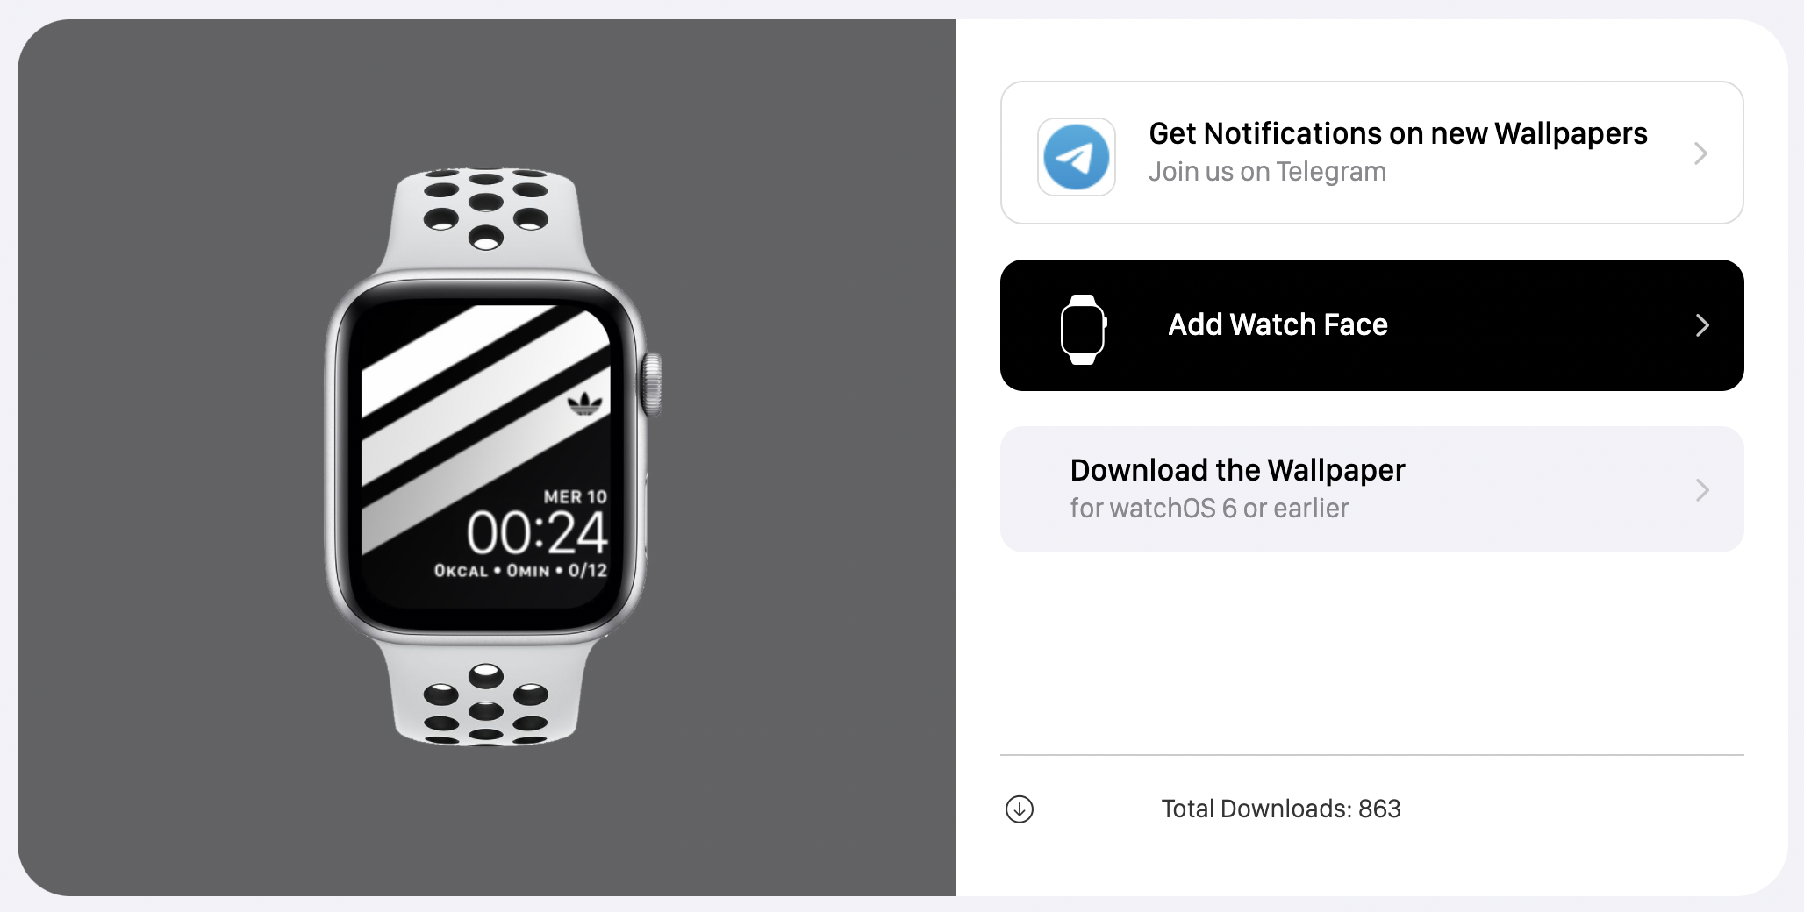1804x912 pixels.
Task: Click the 00:24 time on watch
Action: point(536,533)
